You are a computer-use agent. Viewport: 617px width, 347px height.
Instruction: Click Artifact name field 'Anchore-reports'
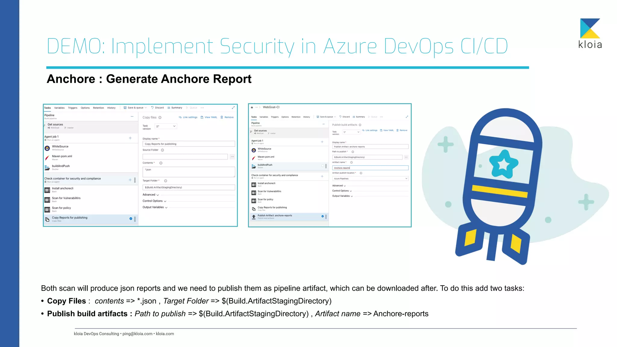tap(370, 168)
